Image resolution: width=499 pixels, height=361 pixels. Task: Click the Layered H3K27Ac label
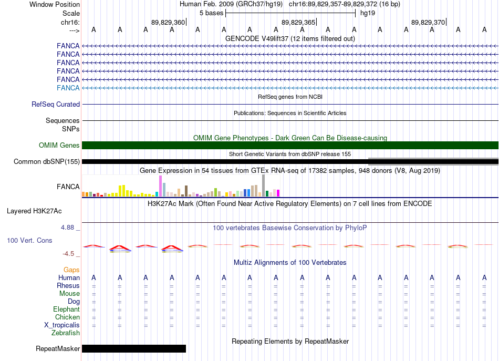pos(34,211)
